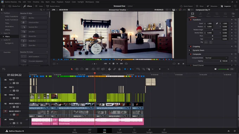This screenshot has height=134, width=239.
Task: Open Composite Mode Normal dropdown
Action: click(x=216, y=58)
